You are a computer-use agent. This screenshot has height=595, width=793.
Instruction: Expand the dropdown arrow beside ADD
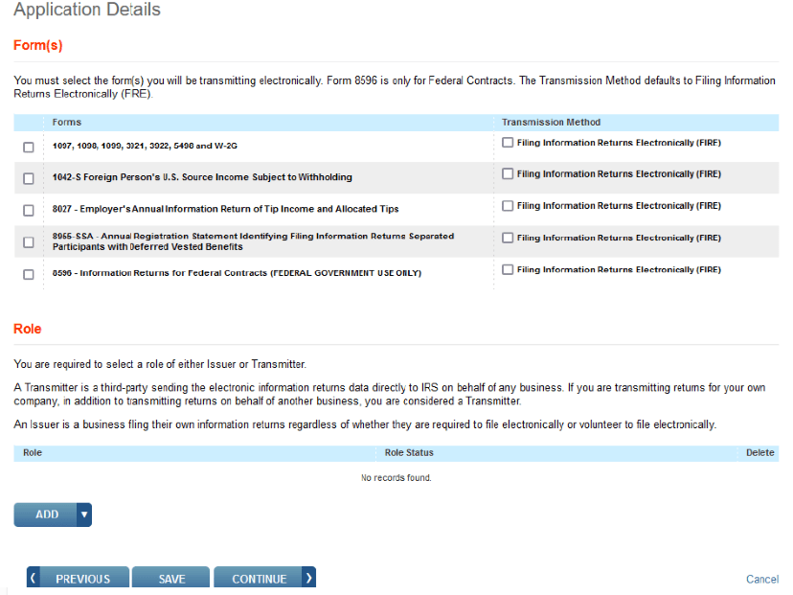[x=84, y=515]
